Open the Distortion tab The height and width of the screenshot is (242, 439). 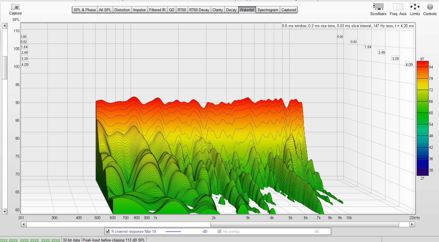[122, 10]
